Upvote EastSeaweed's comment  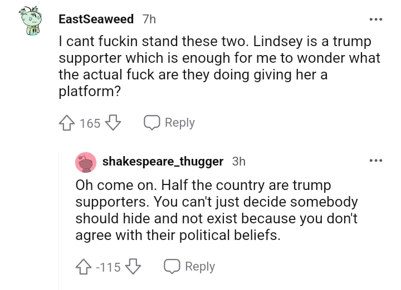(67, 123)
